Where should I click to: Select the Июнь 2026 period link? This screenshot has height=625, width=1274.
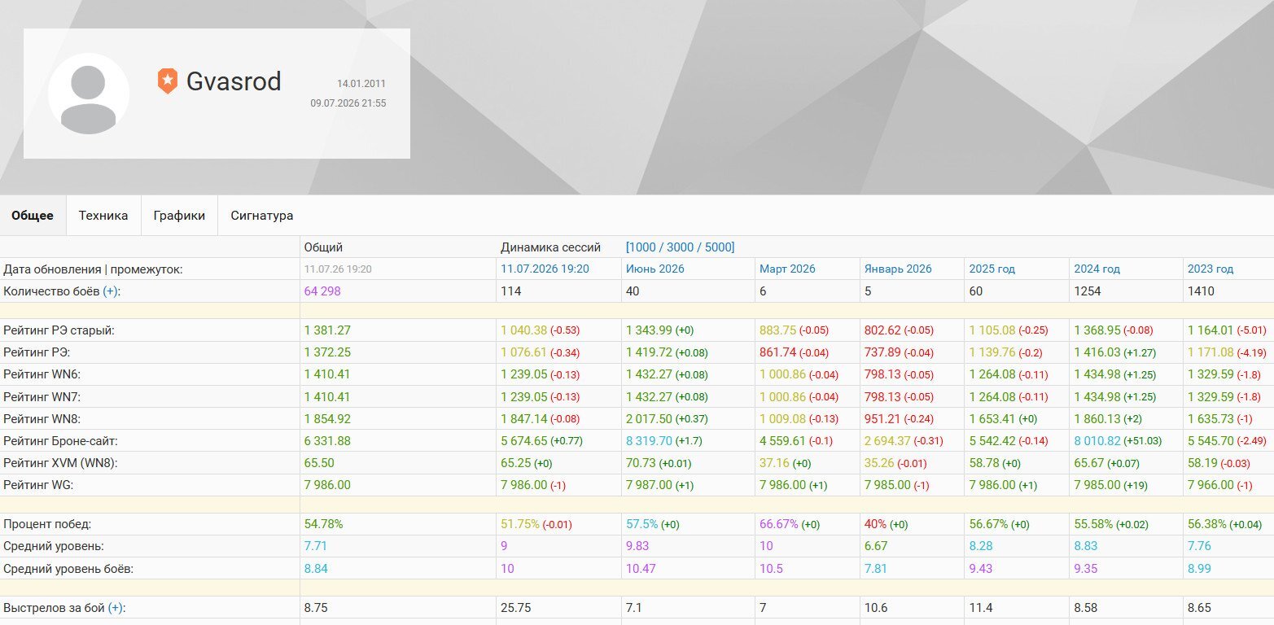[655, 269]
